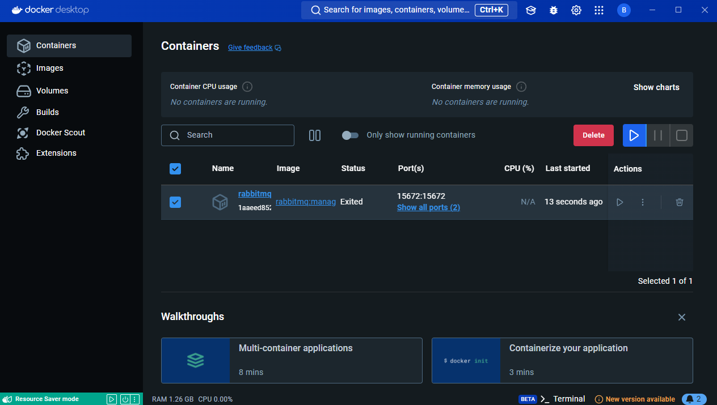Click the Image column header
This screenshot has width=717, height=405.
click(x=288, y=169)
